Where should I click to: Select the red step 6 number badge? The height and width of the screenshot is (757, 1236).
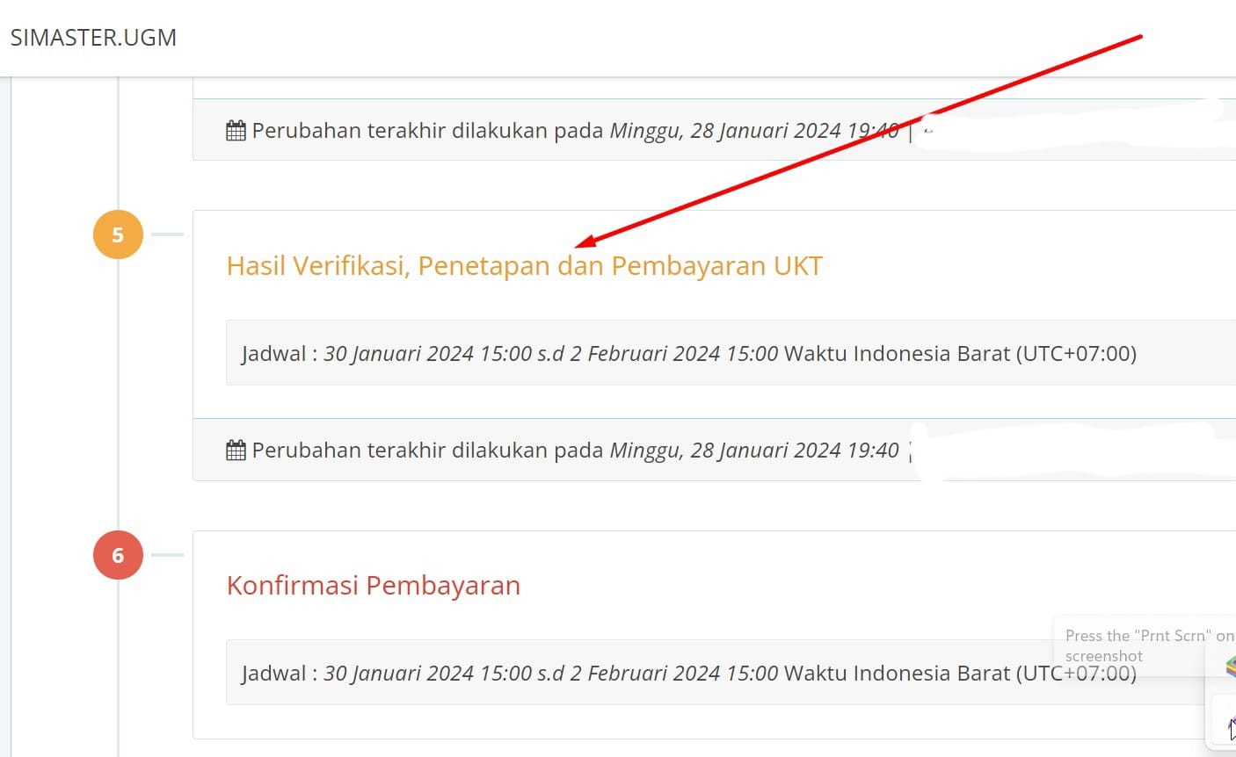point(117,554)
